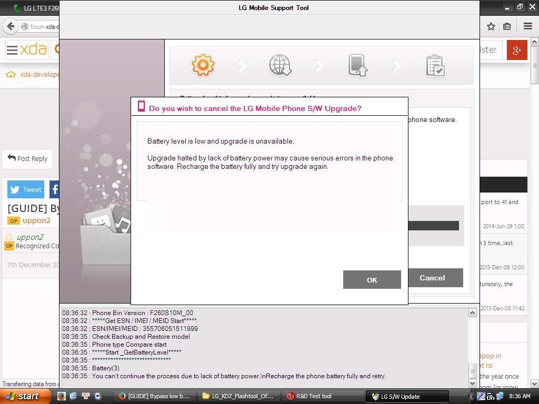
Task: Switch to LG_KDZ_Flashtool folder taskbar item
Action: (238, 396)
